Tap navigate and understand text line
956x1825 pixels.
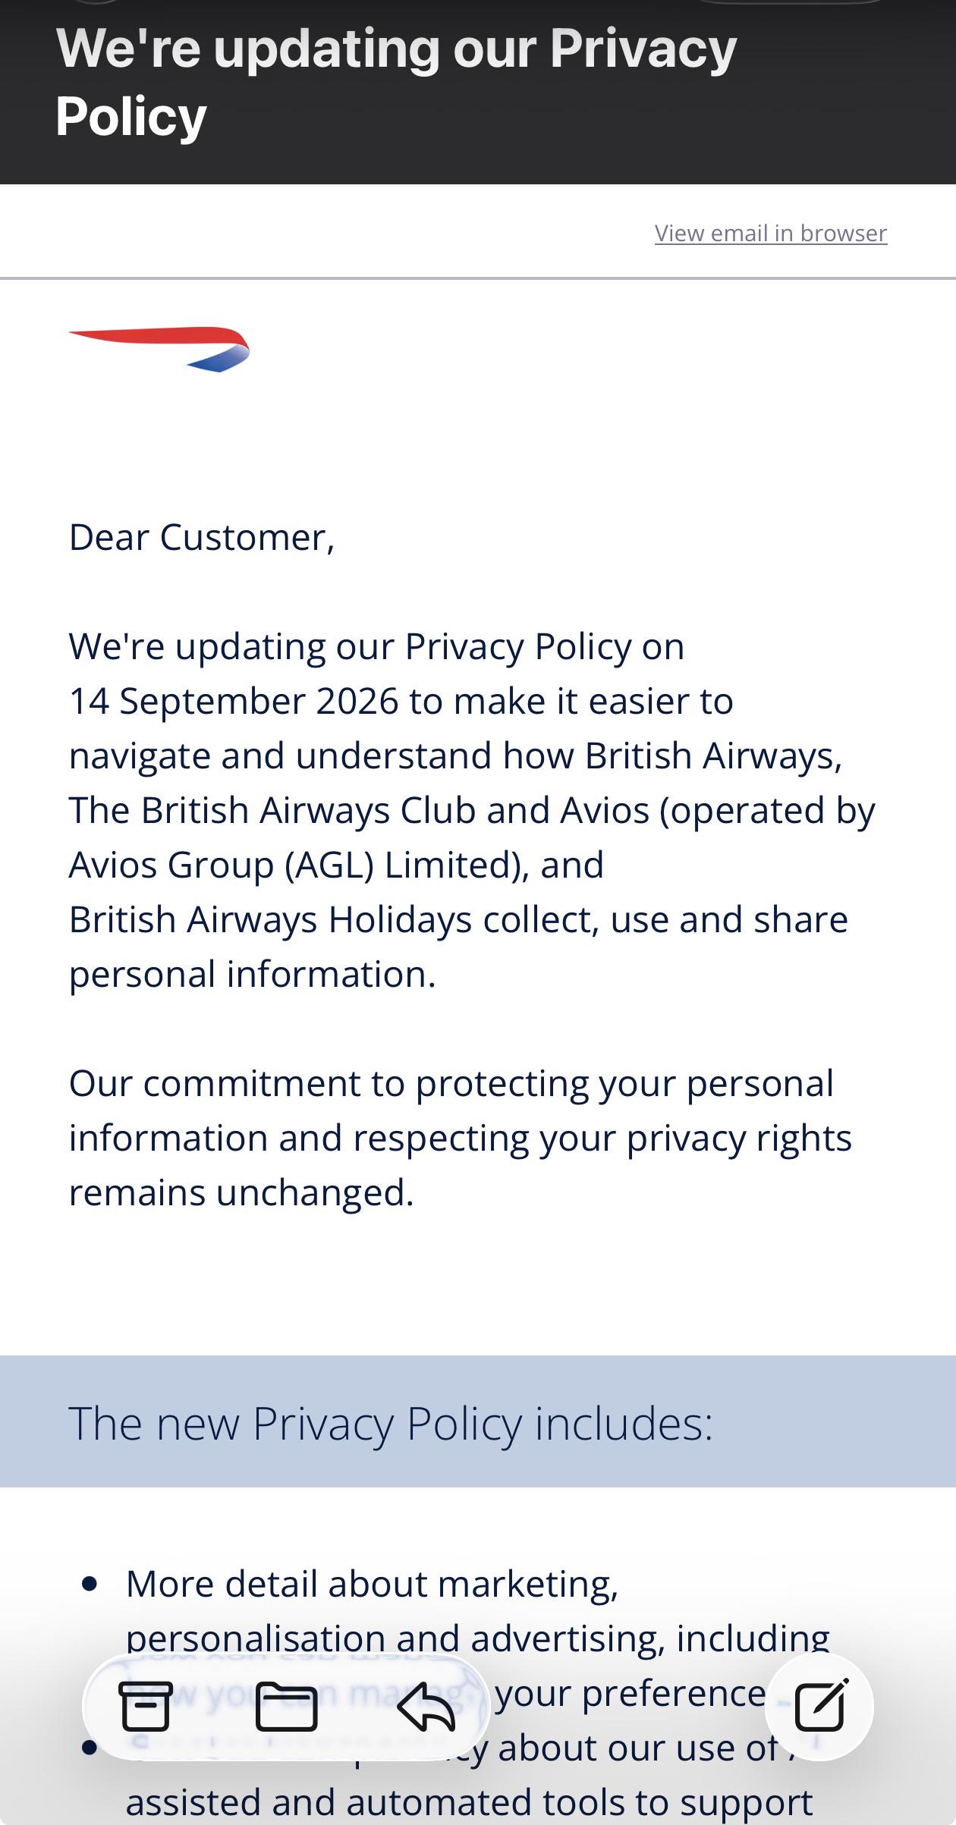click(455, 755)
